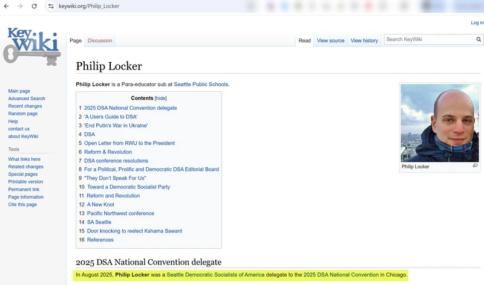Image resolution: width=484 pixels, height=285 pixels.
Task: Hide the Contents table
Action: tap(160, 98)
